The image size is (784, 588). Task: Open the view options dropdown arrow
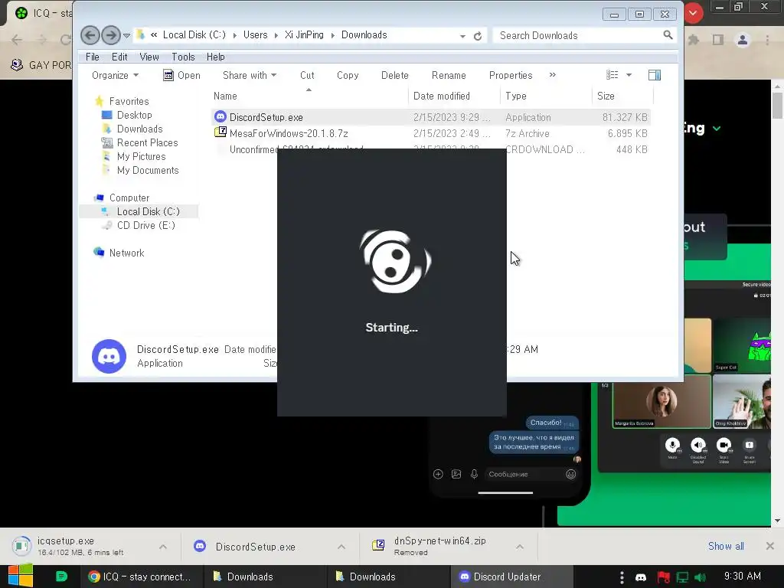coord(629,75)
